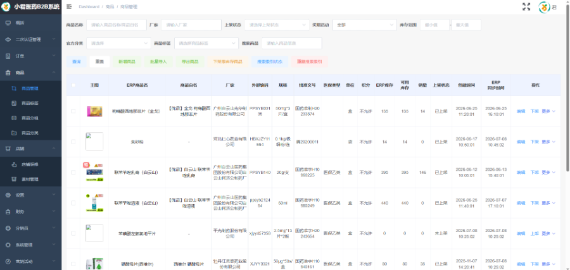Select the checkbox for 硒酵母片(西维尔) row
The width and height of the screenshot is (570, 270).
pos(73,264)
